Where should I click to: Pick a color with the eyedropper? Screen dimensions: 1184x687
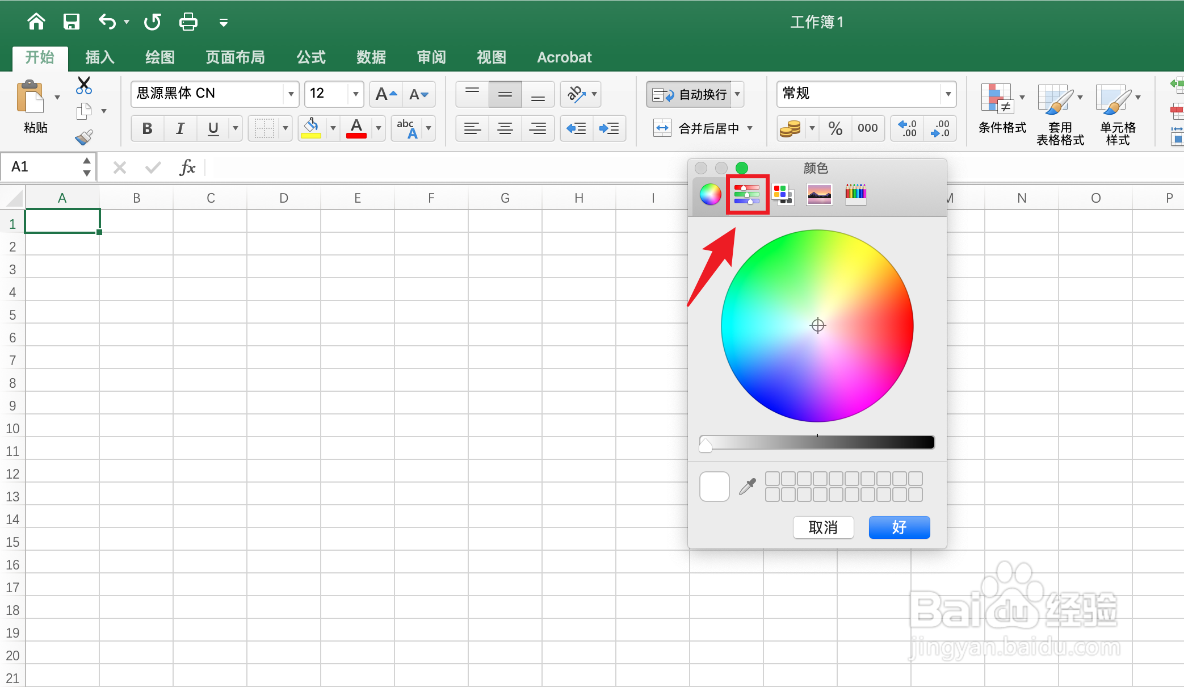tap(748, 487)
